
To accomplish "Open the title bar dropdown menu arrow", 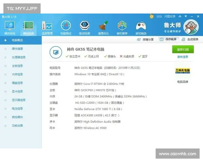I will point(186,16).
